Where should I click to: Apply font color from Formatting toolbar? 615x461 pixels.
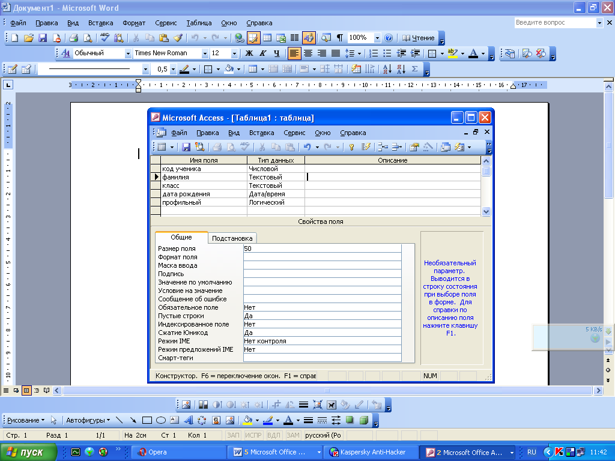pos(473,53)
